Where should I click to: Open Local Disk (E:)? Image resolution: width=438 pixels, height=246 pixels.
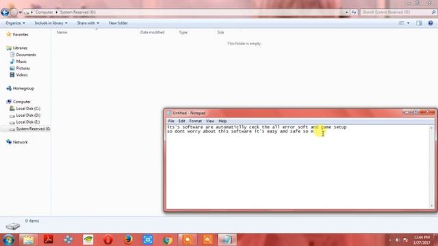point(27,122)
